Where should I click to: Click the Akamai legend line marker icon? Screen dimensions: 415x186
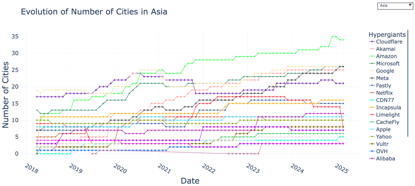[x=372, y=49]
